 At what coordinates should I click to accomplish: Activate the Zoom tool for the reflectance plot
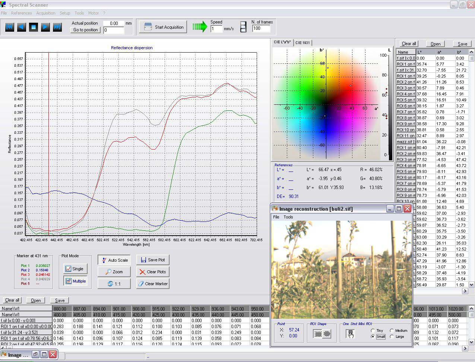[114, 272]
